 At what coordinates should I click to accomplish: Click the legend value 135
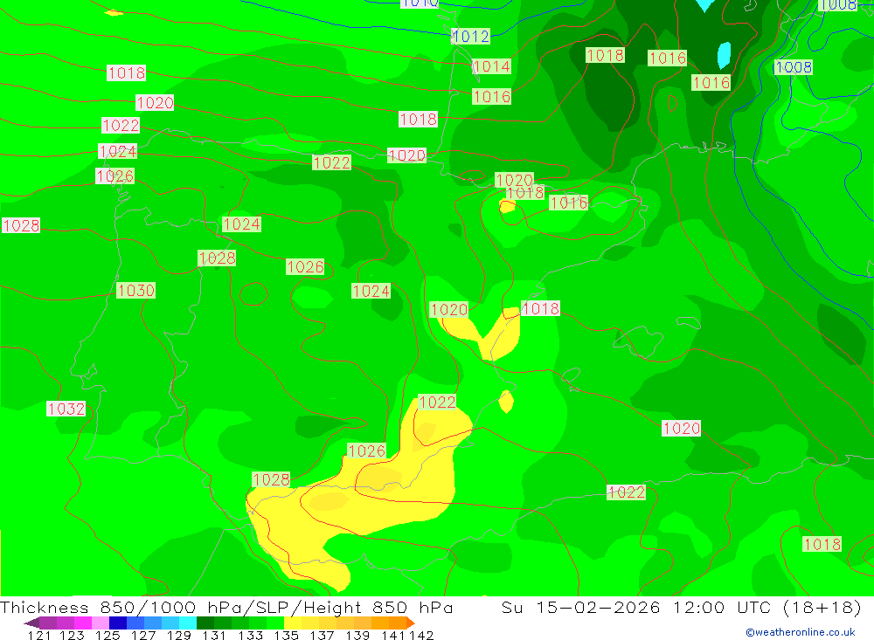pos(287,635)
